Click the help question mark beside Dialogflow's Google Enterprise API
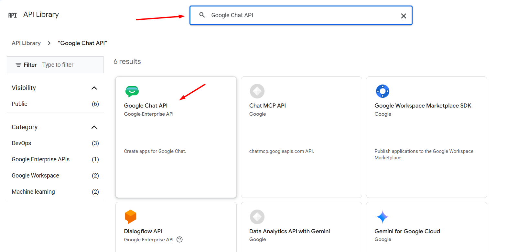This screenshot has width=518, height=252. [x=180, y=239]
